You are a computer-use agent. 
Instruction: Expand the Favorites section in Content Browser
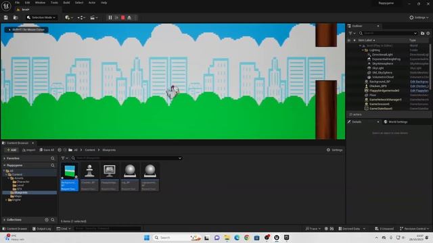(5, 159)
